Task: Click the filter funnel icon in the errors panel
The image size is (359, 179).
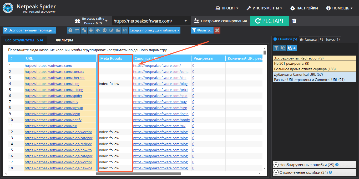Action: coord(276,48)
